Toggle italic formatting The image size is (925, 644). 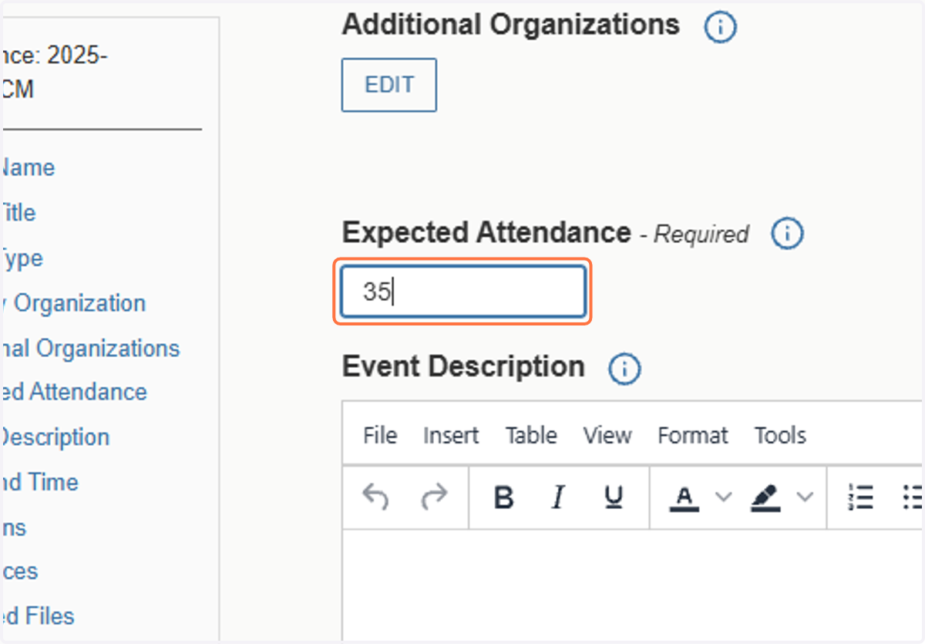(x=558, y=497)
